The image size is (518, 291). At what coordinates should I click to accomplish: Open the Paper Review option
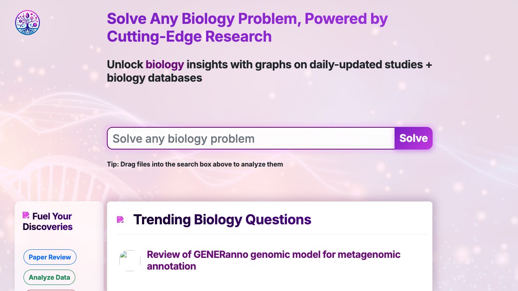[x=50, y=257]
